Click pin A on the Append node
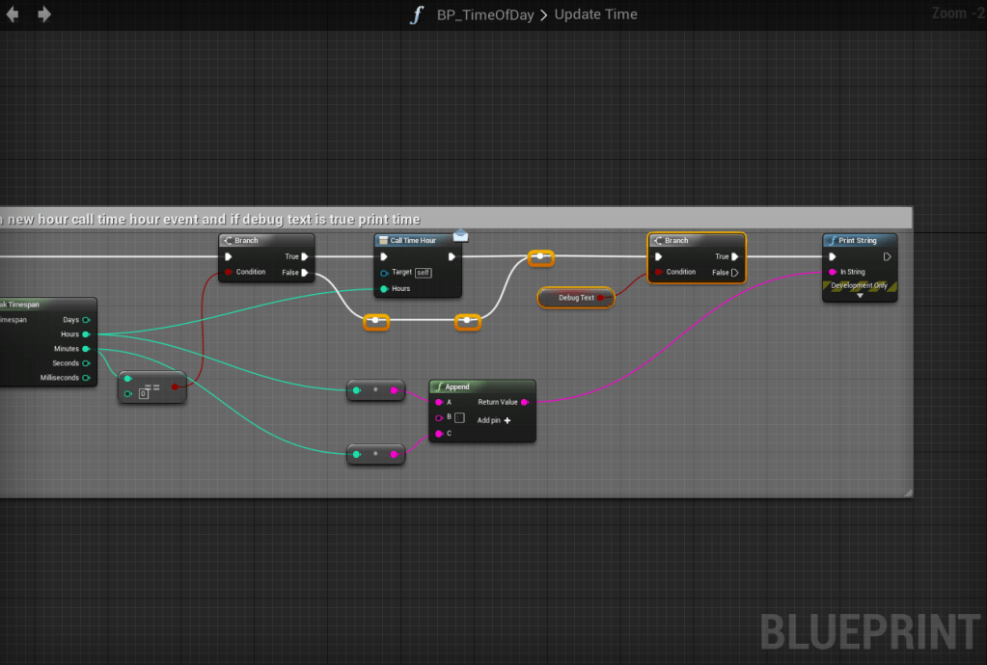Viewport: 987px width, 665px height. coord(439,402)
